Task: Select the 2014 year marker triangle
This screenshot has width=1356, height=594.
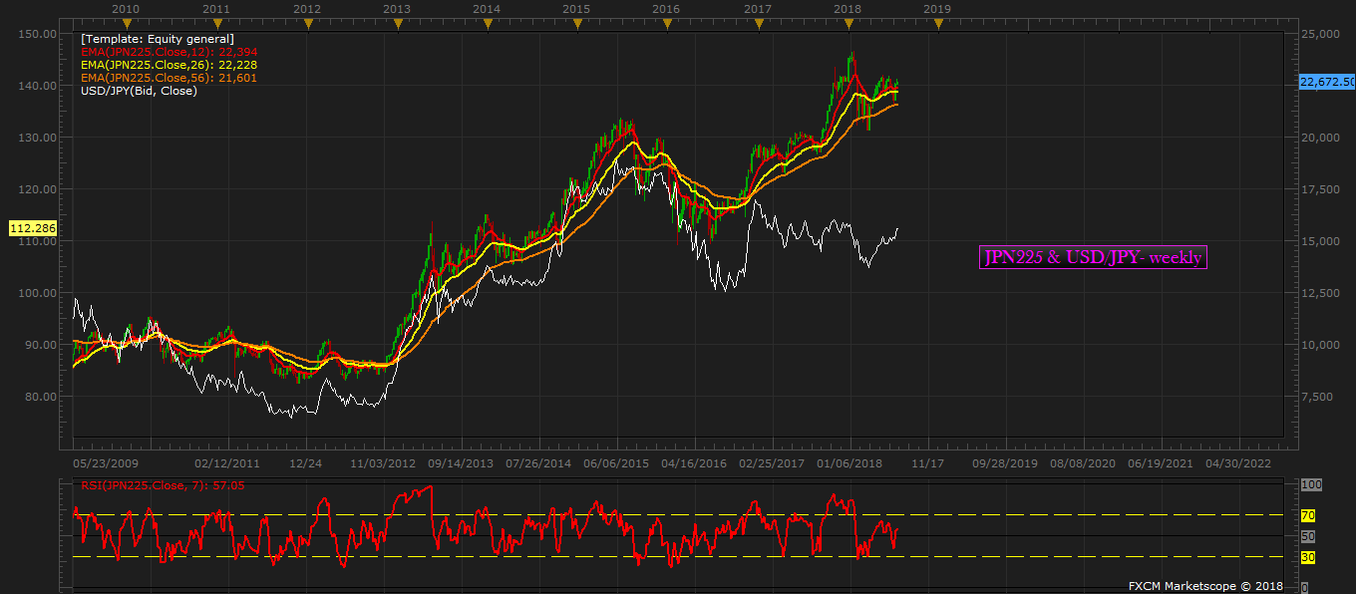Action: click(487, 22)
